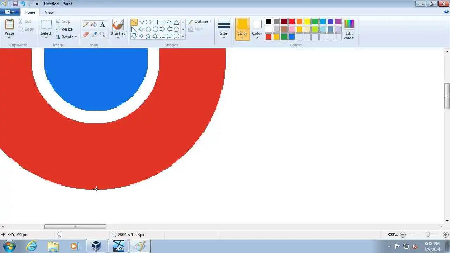Click the Paste clipboard icon
This screenshot has height=253, width=450.
click(x=9, y=24)
